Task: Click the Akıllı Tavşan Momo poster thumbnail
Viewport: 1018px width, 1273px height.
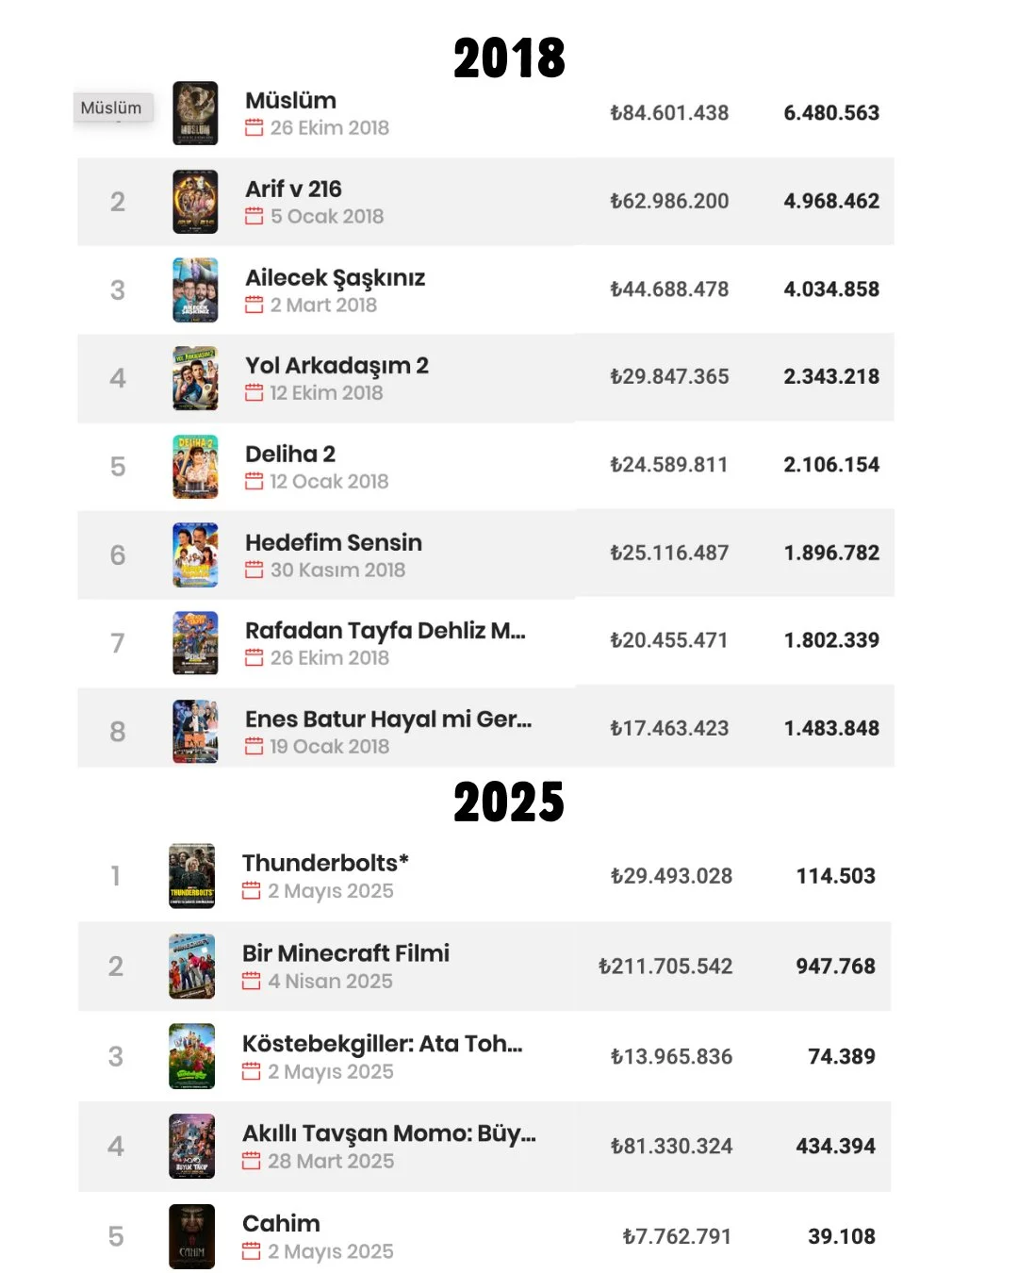Action: 192,1147
